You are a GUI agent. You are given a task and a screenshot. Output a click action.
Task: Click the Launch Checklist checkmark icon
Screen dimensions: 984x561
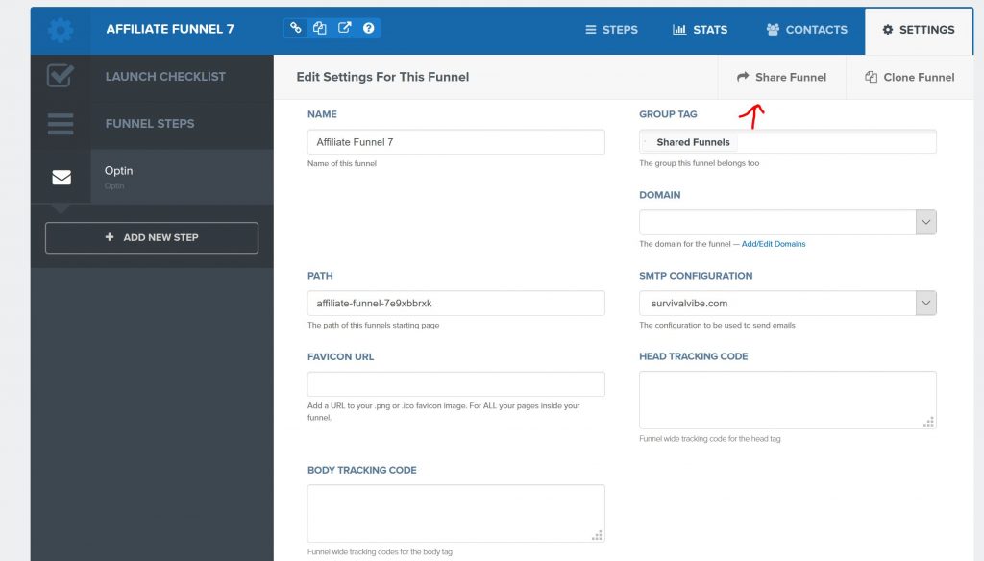coord(61,76)
